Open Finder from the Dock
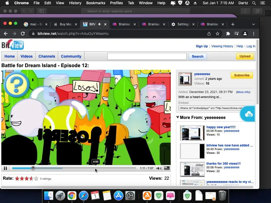271x203 pixels. click(x=49, y=196)
